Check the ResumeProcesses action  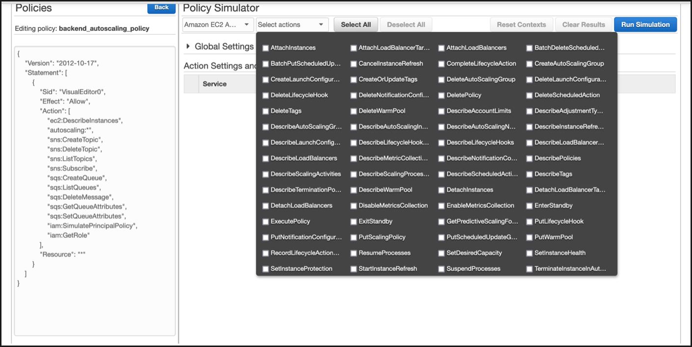pyautogui.click(x=353, y=253)
